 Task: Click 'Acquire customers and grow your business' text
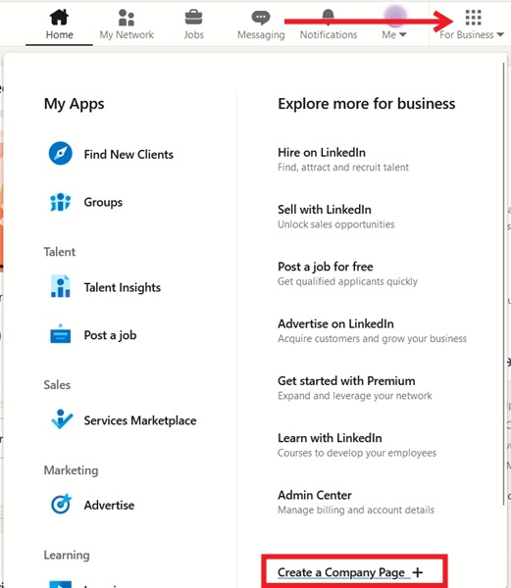coord(372,339)
